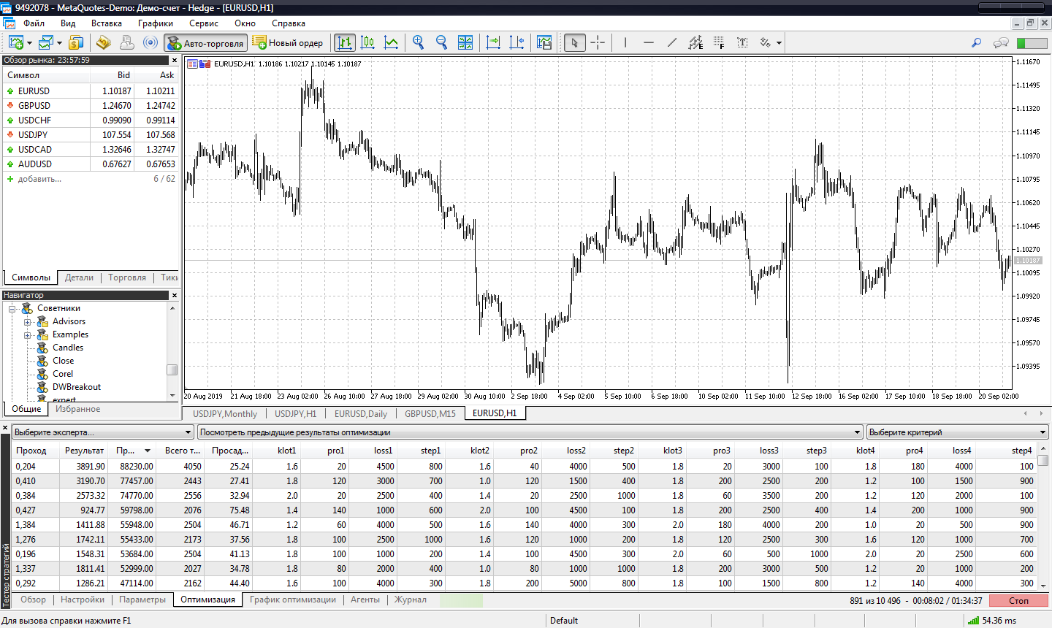Pick the horizontal line drawing tool
Image resolution: width=1052 pixels, height=628 pixels.
pos(649,42)
